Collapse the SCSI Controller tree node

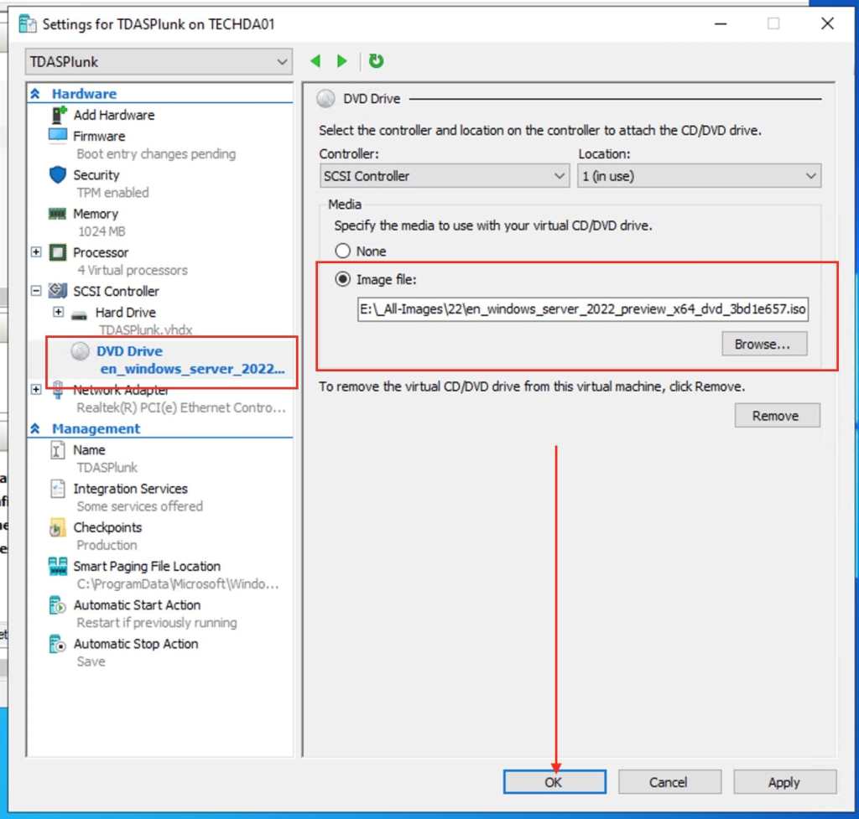(35, 291)
